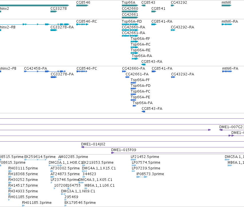Select transcript Tsp66A-RD

pos(132,22)
